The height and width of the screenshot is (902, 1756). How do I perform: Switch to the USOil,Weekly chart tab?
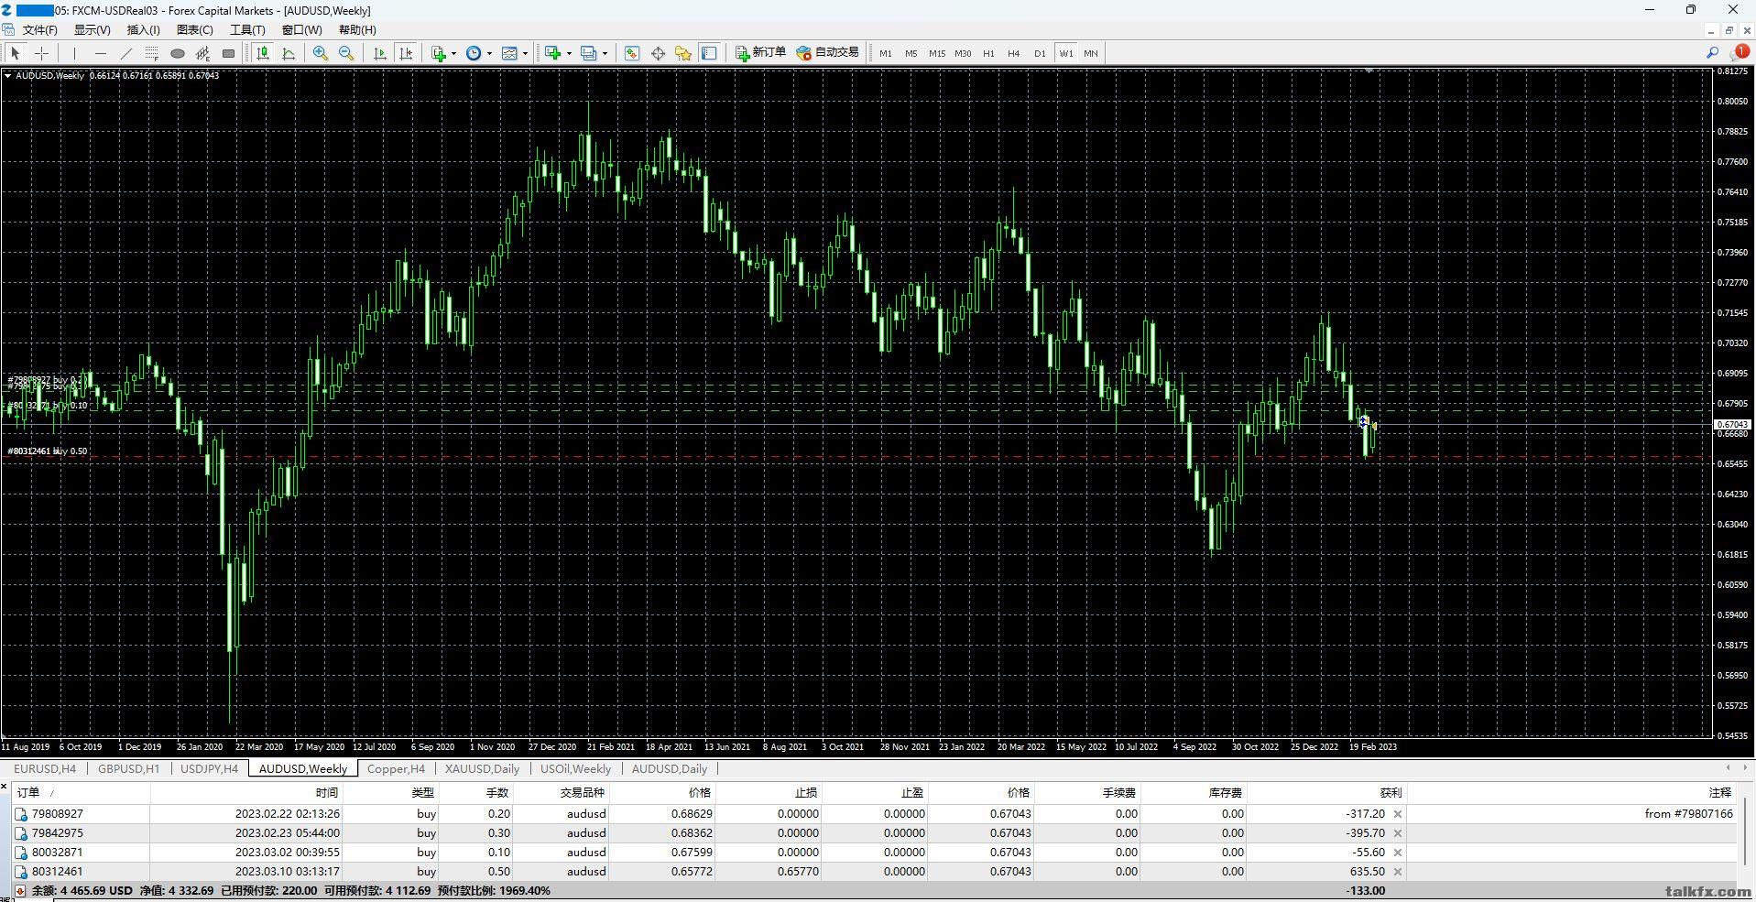[575, 769]
